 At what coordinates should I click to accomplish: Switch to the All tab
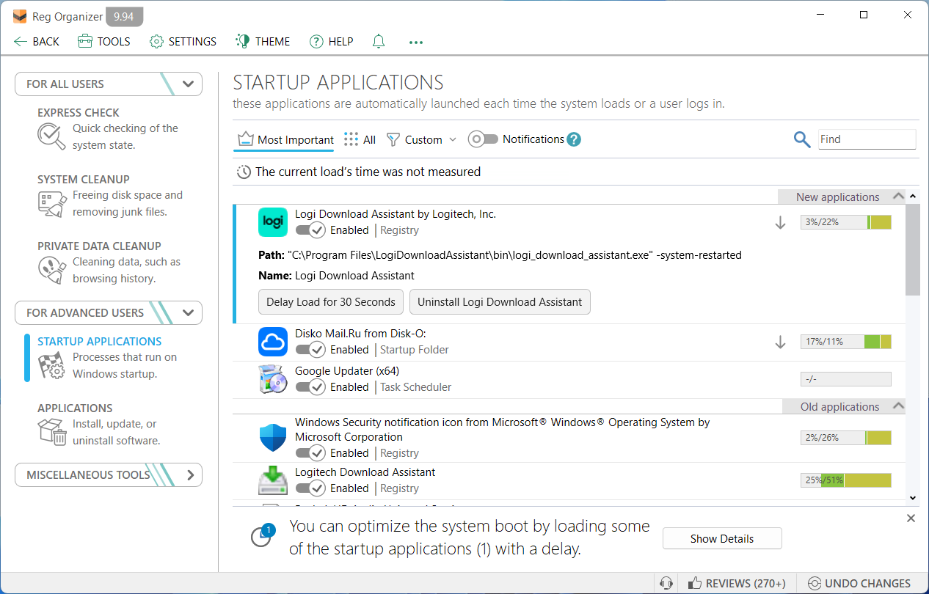360,139
